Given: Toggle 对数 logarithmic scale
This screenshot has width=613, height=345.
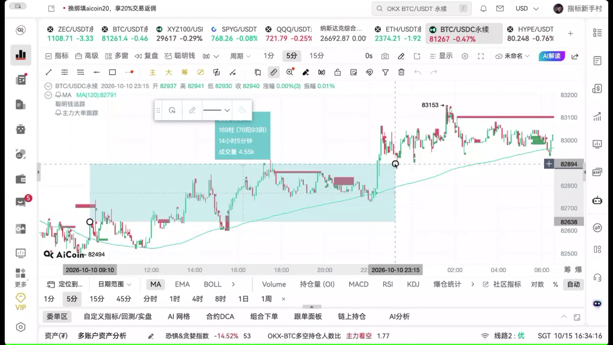Looking at the screenshot, I should click(x=537, y=284).
